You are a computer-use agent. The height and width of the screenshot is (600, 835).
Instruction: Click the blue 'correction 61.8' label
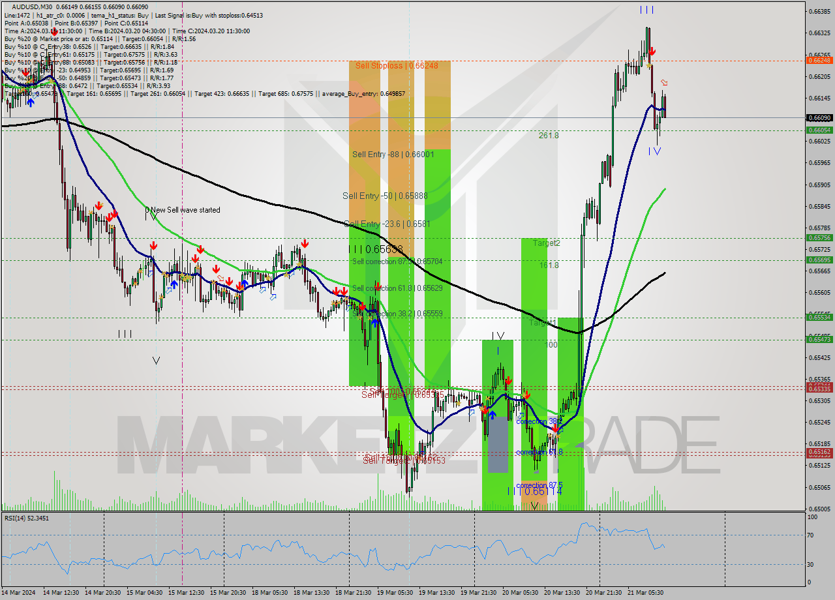tap(539, 452)
